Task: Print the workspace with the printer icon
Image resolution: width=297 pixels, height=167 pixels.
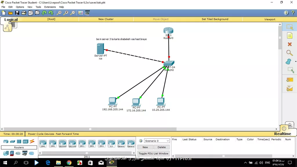Action: [24, 13]
